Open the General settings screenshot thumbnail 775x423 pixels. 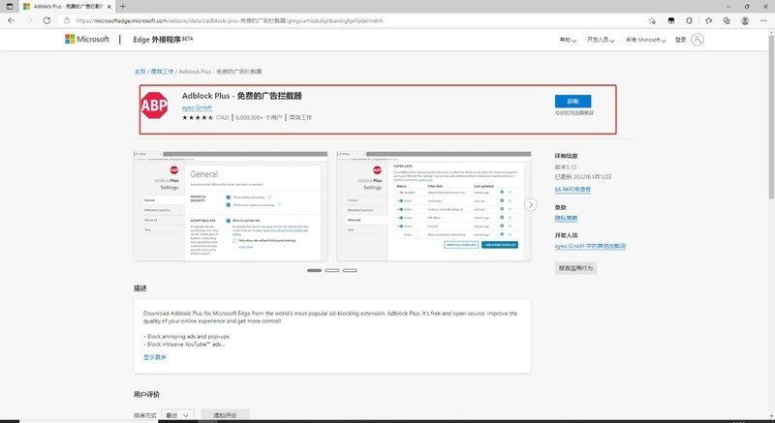[x=231, y=206]
